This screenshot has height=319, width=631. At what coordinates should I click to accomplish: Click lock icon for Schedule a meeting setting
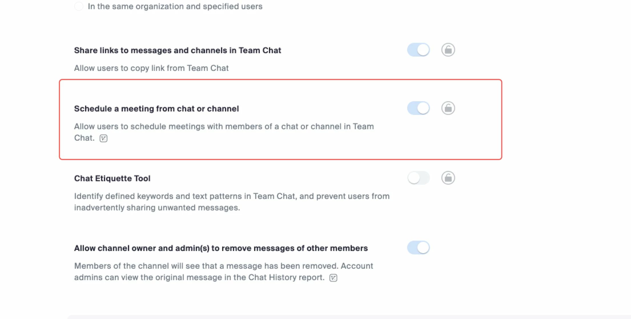tap(448, 108)
